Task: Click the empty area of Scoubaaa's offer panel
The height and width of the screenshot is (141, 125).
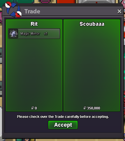Action: [x=92, y=66]
